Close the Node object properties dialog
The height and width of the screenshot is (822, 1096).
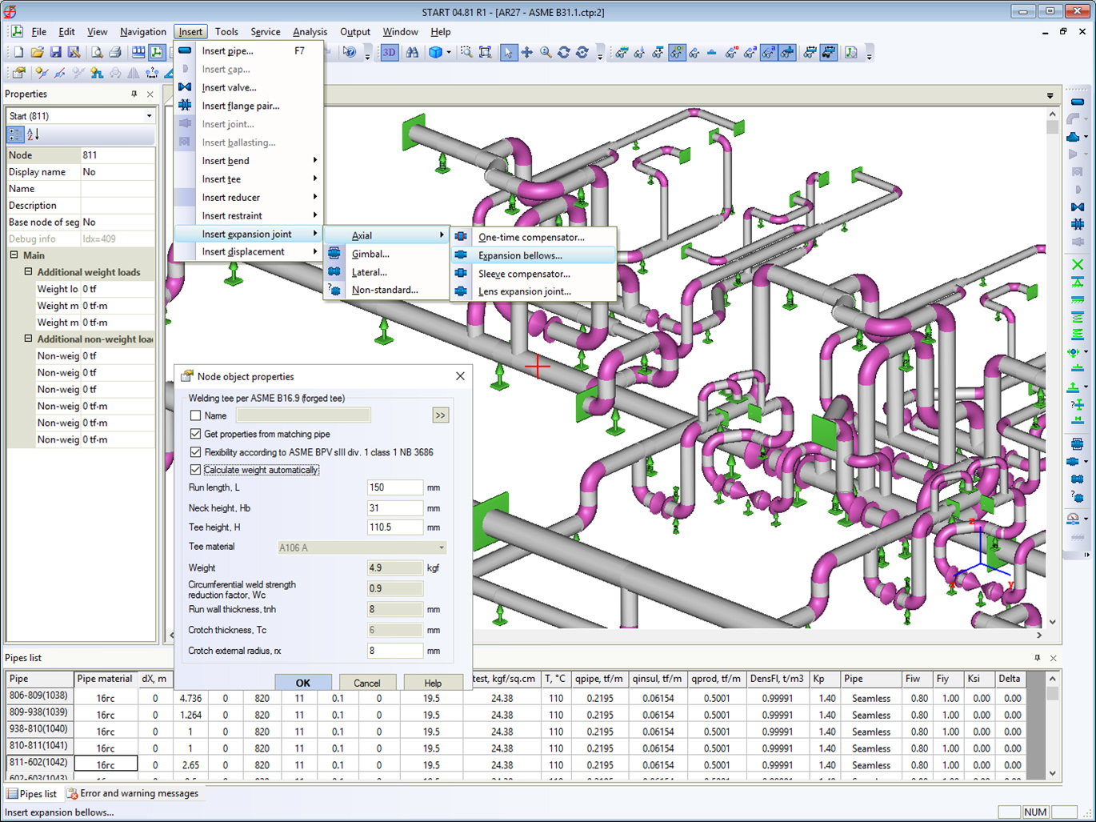point(460,376)
